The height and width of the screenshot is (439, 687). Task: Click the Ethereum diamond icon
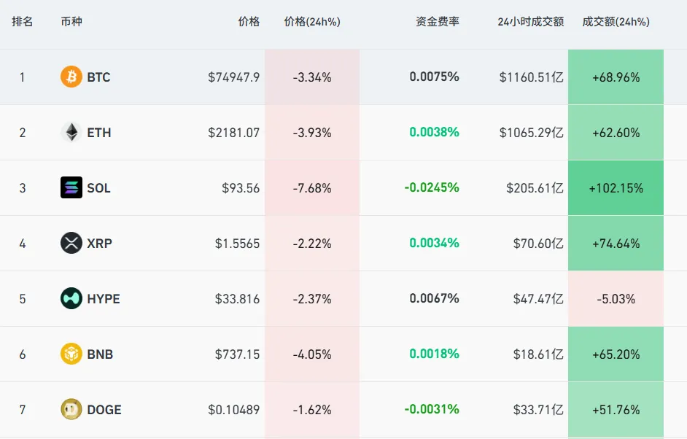(71, 132)
